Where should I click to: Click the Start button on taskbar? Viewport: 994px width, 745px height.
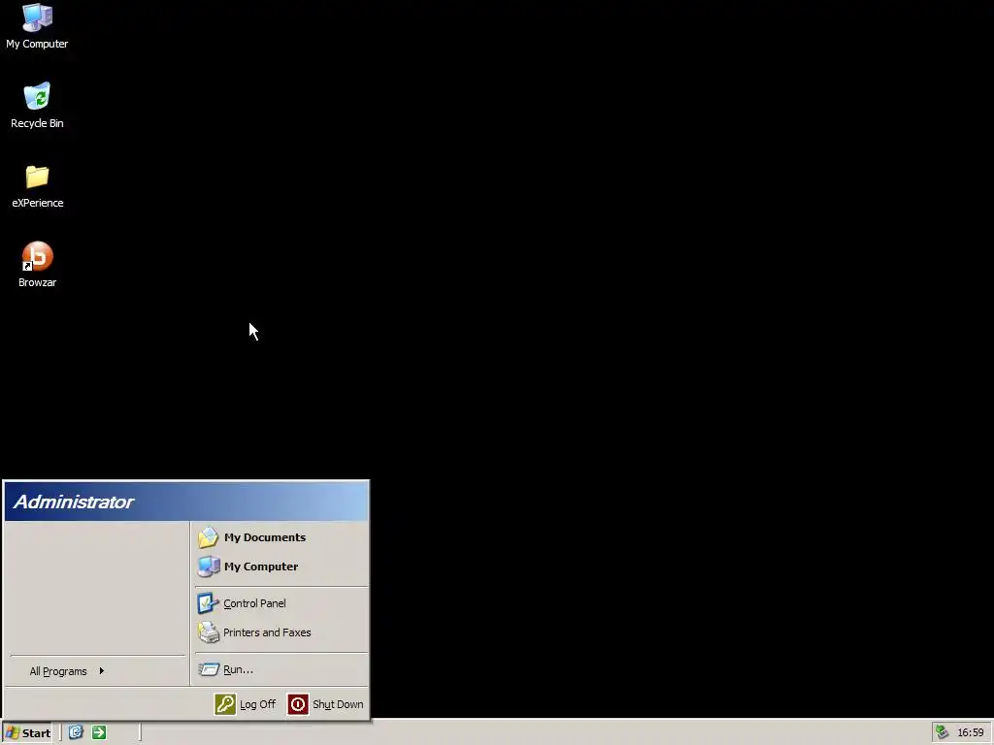[27, 733]
